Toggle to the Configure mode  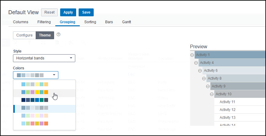click(x=24, y=35)
